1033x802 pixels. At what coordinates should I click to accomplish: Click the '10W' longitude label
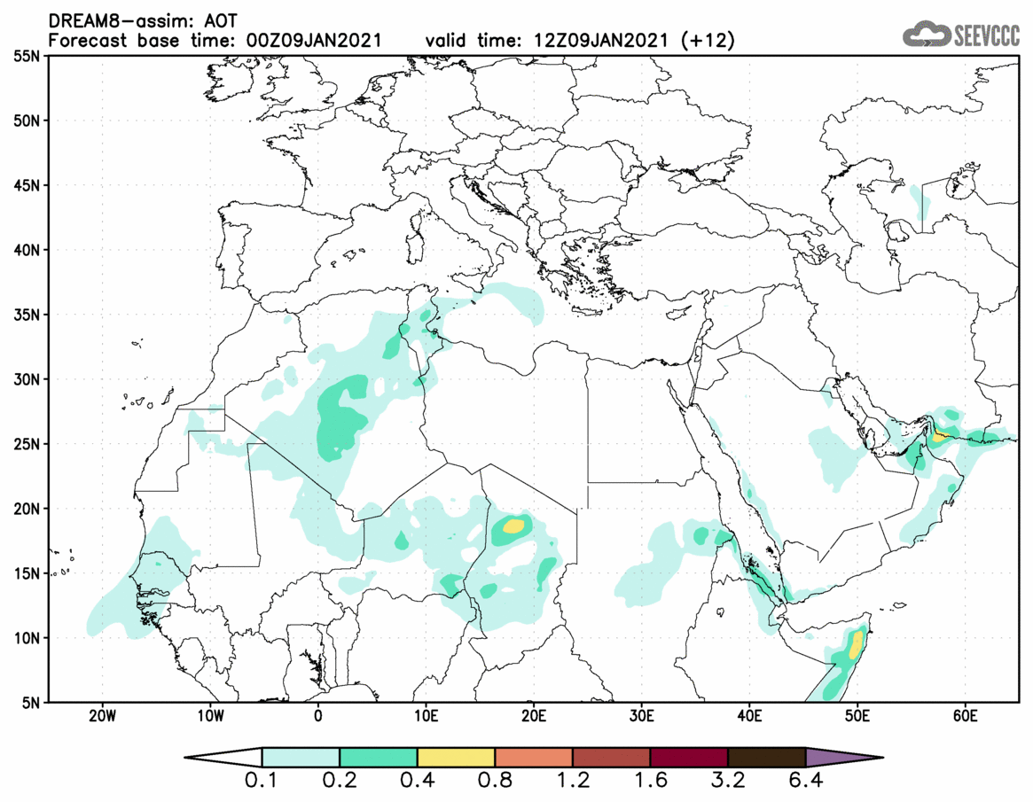[210, 716]
